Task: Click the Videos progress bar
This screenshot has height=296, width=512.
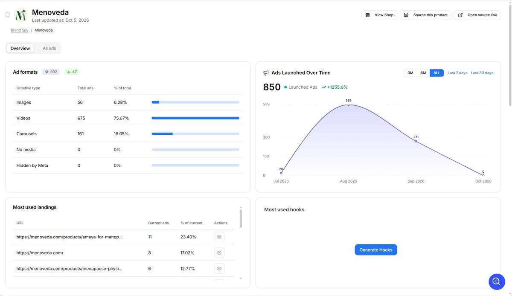Action: pos(195,118)
